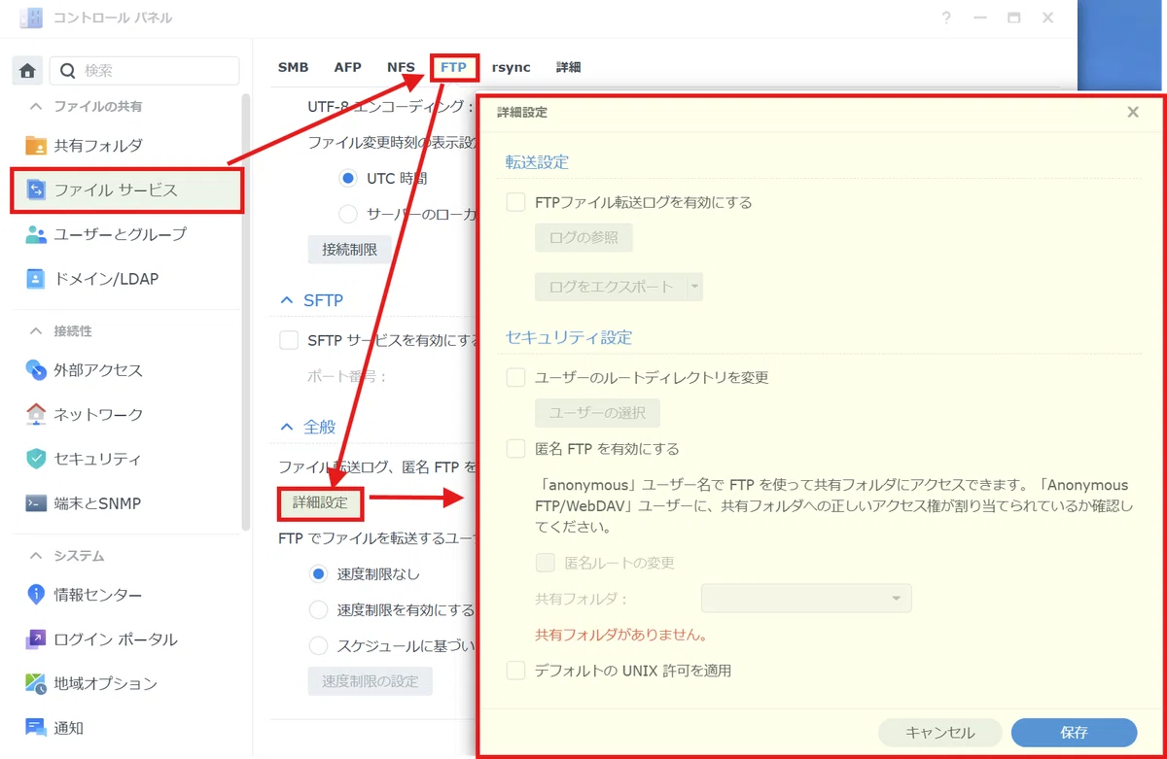Switch to the 詳細 tab
Viewport: 1167px width, 759px height.
click(569, 67)
